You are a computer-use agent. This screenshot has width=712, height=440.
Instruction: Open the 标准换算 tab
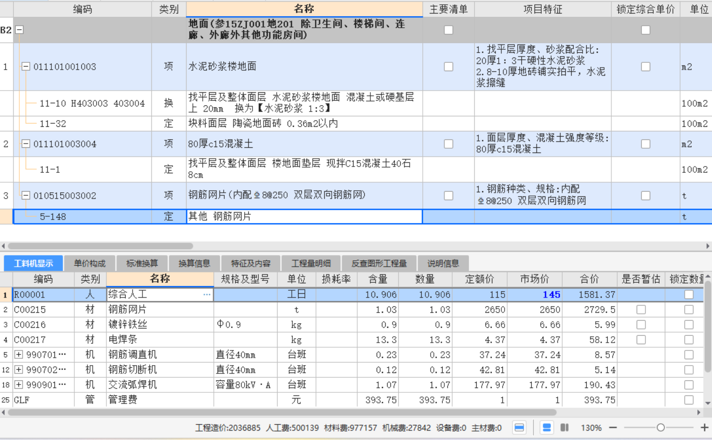tap(142, 263)
